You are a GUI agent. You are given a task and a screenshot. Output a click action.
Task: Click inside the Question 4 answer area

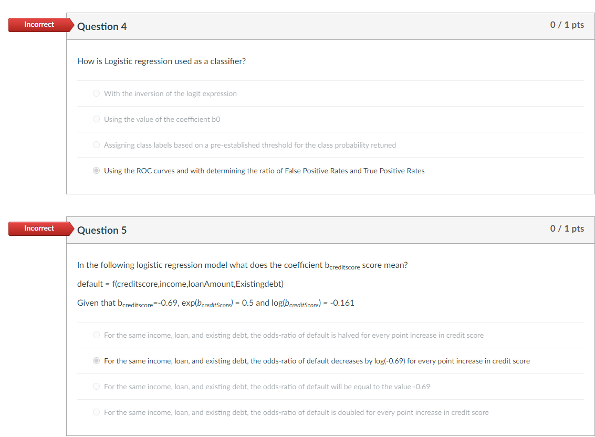tap(331, 131)
